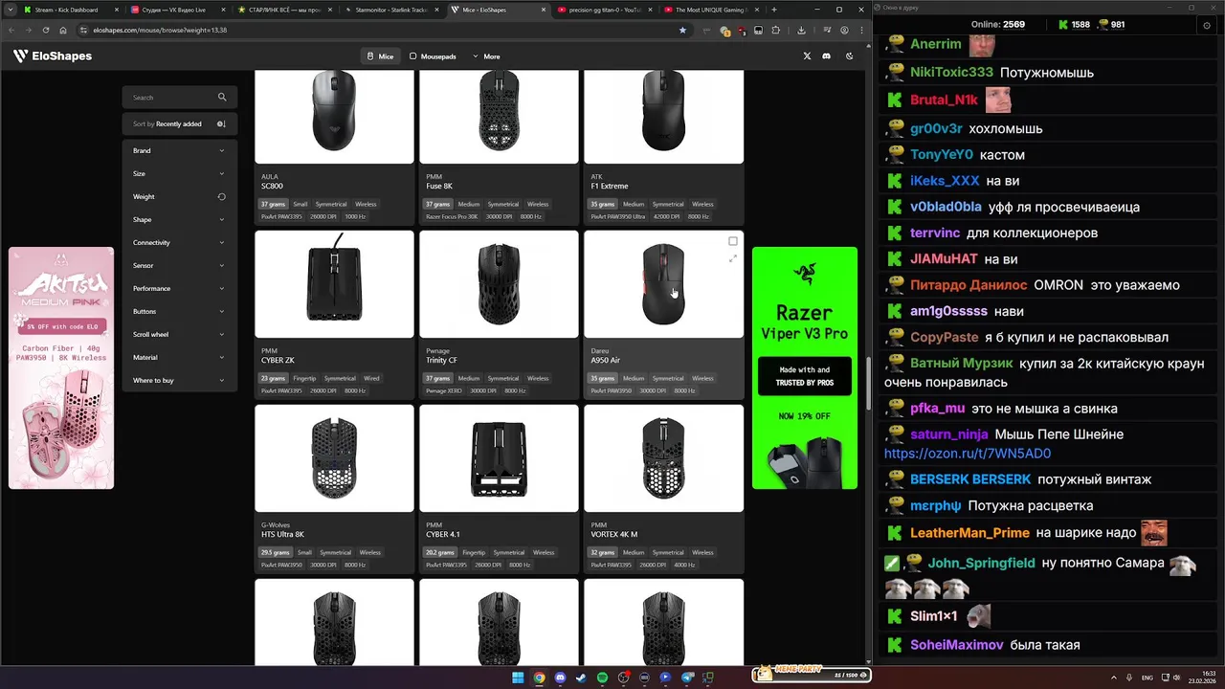This screenshot has width=1225, height=689.
Task: Expand the Scroll wheel filter
Action: click(179, 334)
